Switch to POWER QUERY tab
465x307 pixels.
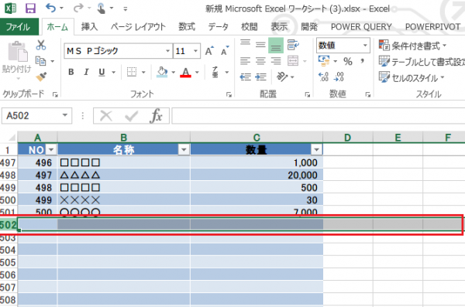pyautogui.click(x=361, y=27)
